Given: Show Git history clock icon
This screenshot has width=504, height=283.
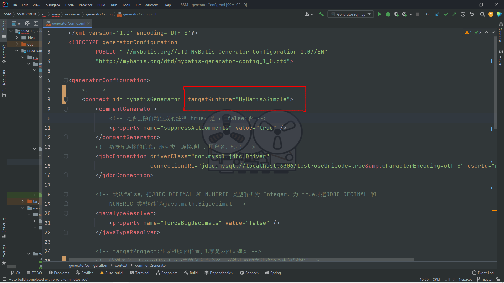Looking at the screenshot, I should coord(463,14).
